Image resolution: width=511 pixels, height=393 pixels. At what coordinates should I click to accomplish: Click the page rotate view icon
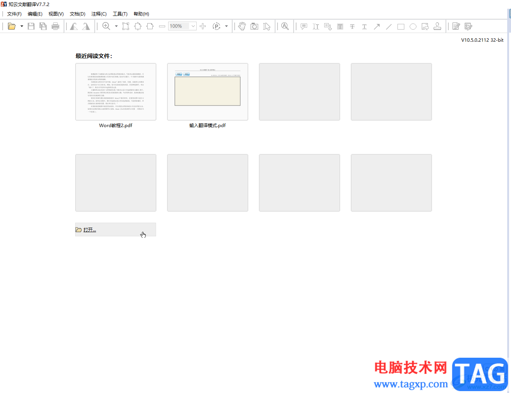pyautogui.click(x=216, y=26)
